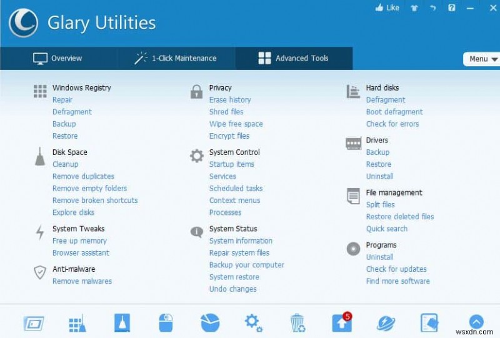Open the Quick search link
500x338 pixels.
pyautogui.click(x=387, y=229)
